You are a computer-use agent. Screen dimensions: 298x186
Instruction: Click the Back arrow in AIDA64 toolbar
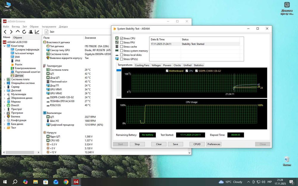click(5, 32)
